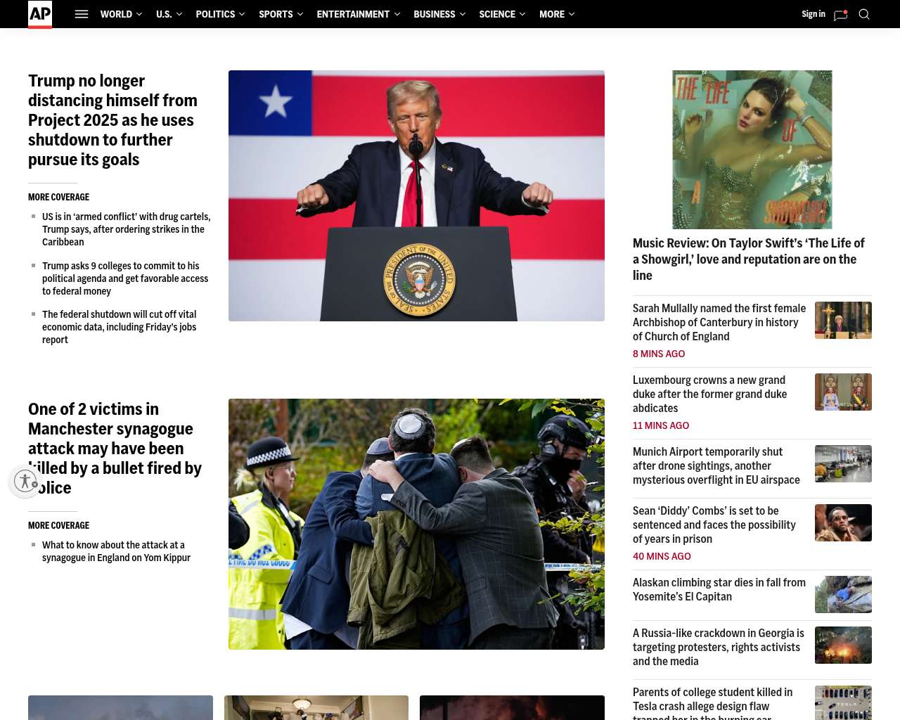Open the federal shutdown economic data story

120,327
